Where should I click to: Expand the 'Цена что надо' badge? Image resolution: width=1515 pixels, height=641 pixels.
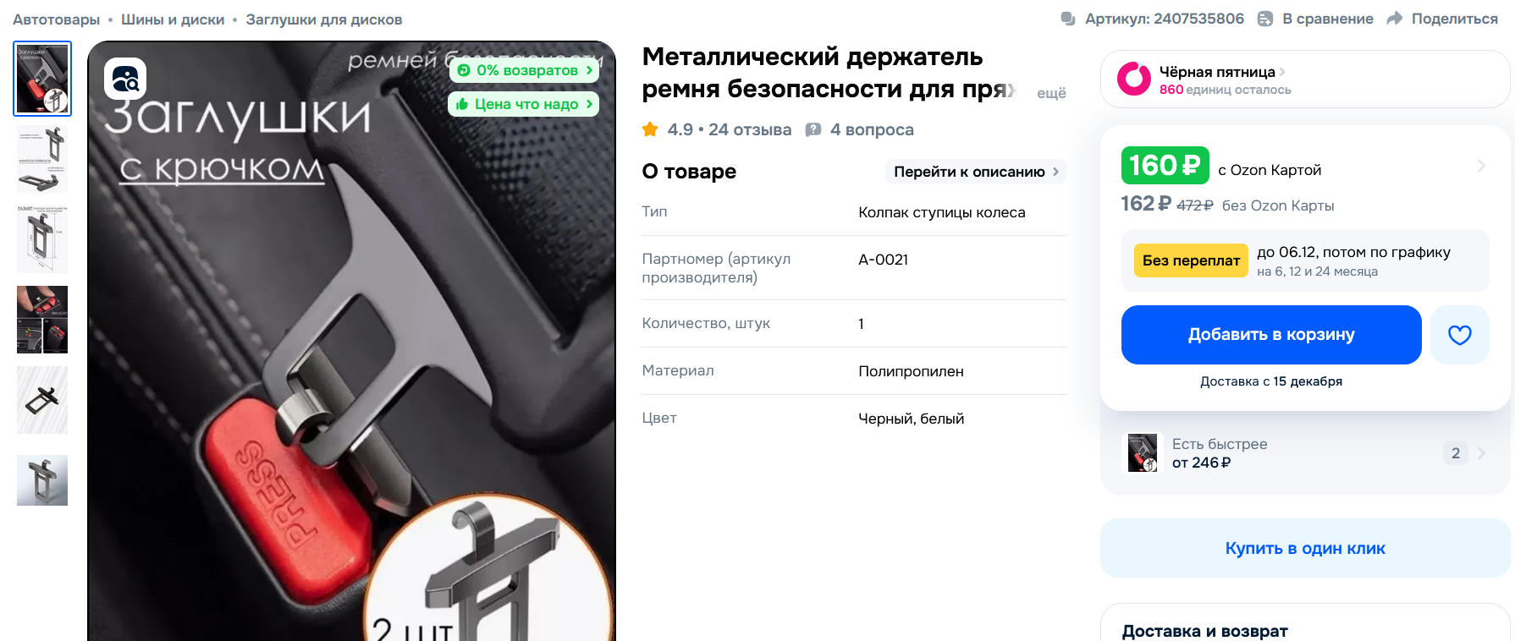click(x=523, y=104)
